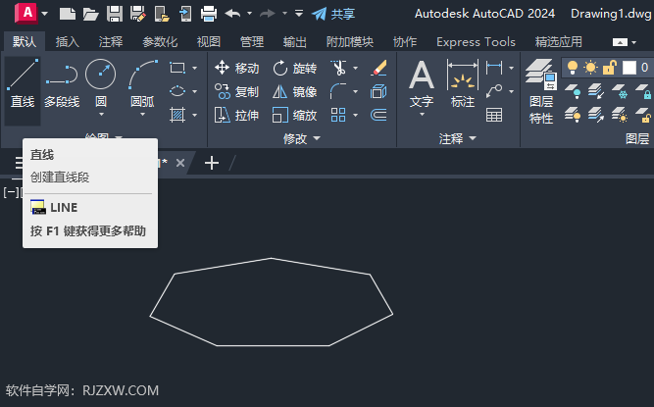The width and height of the screenshot is (654, 407).
Task: Click the 镜像 Mirror tool
Action: point(295,91)
